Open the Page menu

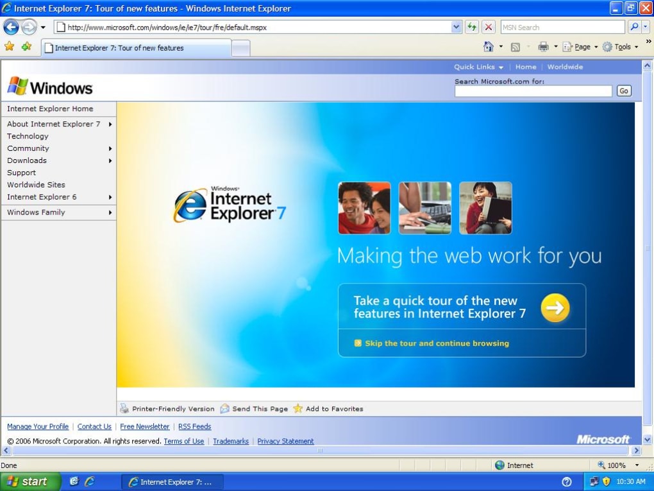click(579, 46)
